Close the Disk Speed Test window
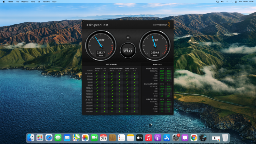Image resolution: width=256 pixels, height=144 pixels. (83, 21)
